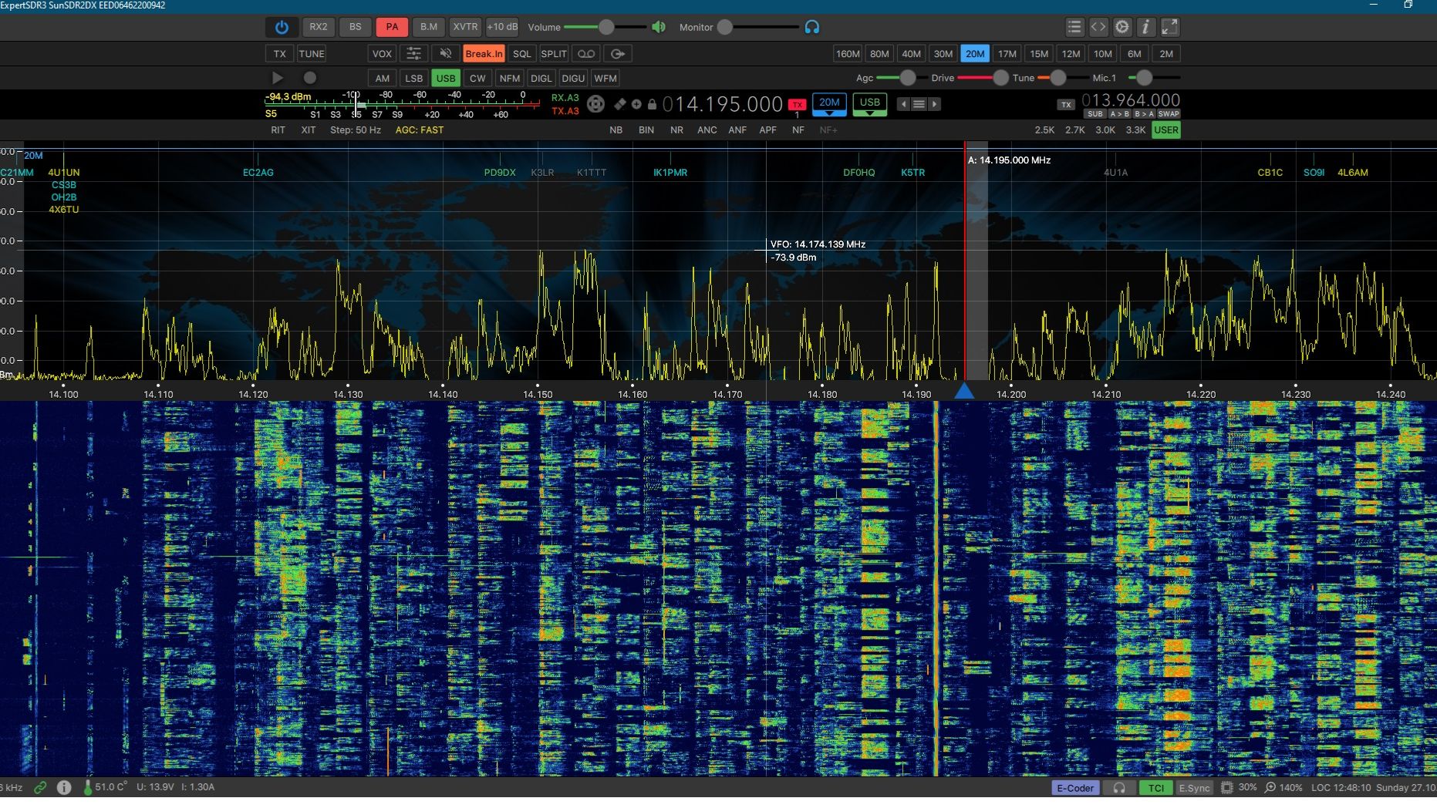The image size is (1437, 808).
Task: Toggle the padlock frequency lock icon
Action: [x=652, y=104]
